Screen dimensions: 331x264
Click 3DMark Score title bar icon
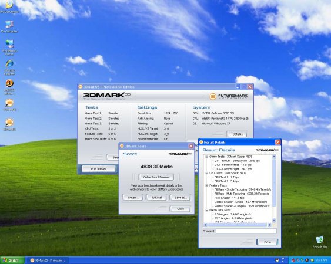[x=122, y=146]
